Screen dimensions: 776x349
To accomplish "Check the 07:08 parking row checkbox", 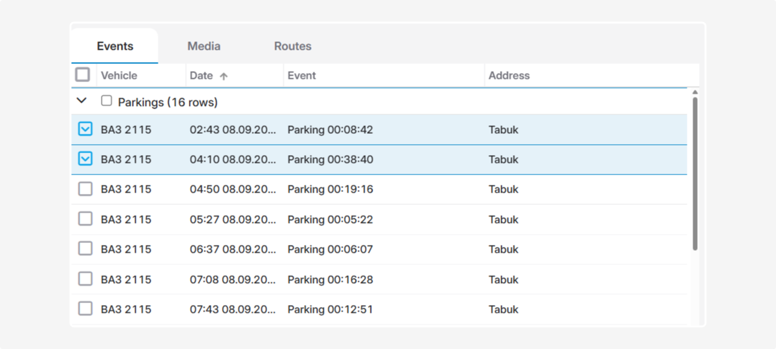I will tap(85, 279).
